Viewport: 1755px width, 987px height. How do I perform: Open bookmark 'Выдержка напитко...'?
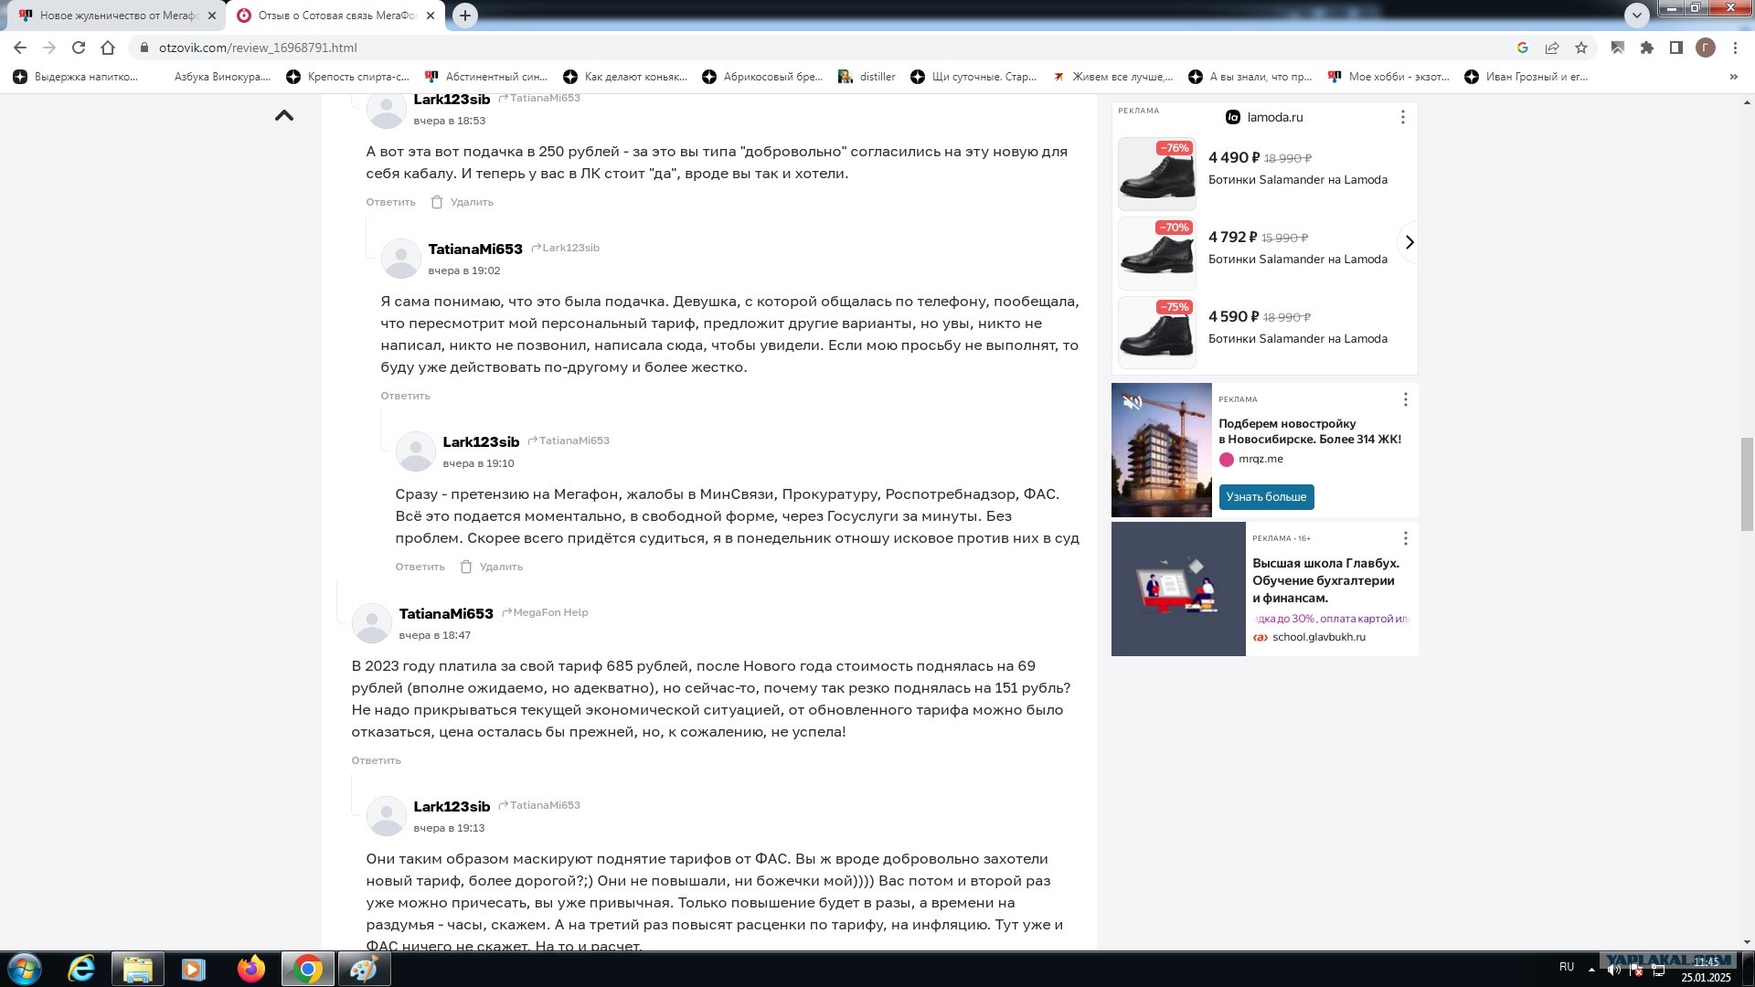pyautogui.click(x=76, y=77)
